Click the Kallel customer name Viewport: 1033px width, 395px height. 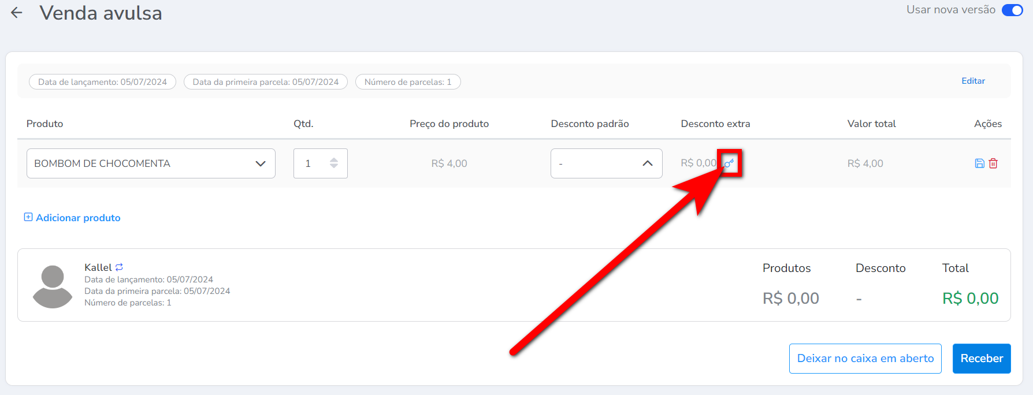(98, 267)
